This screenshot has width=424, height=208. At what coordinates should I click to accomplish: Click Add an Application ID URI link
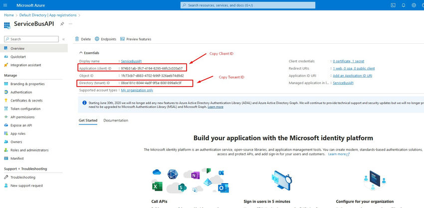tap(352, 76)
